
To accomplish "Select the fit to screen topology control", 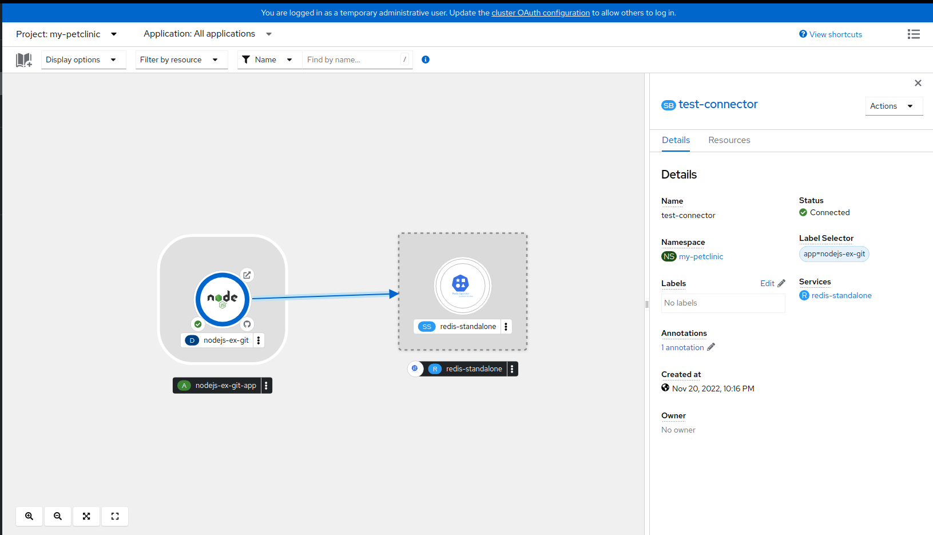I will click(86, 516).
